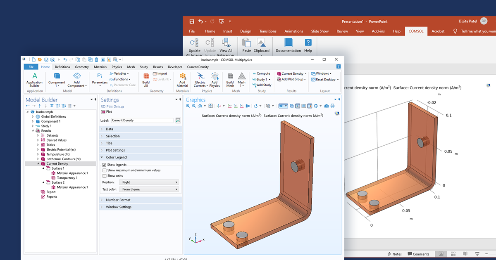The width and height of the screenshot is (496, 260).
Task: Enable Show maximum and minimum values
Action: tap(104, 170)
